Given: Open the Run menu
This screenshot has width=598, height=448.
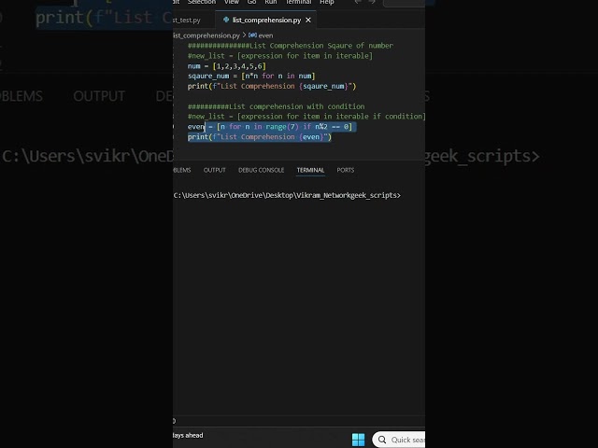Looking at the screenshot, I should coord(271,2).
